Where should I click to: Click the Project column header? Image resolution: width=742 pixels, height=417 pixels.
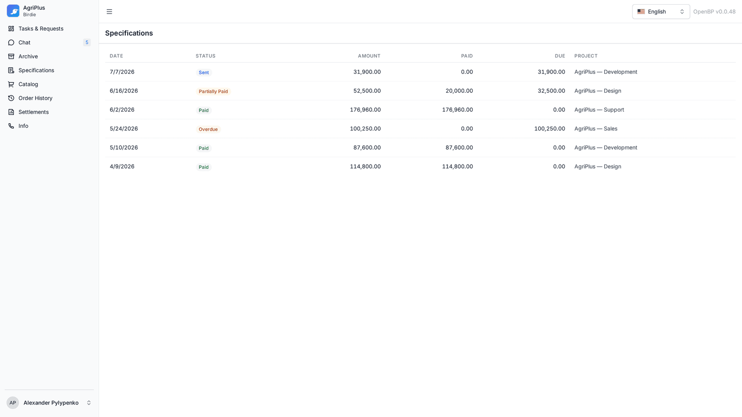pos(586,56)
